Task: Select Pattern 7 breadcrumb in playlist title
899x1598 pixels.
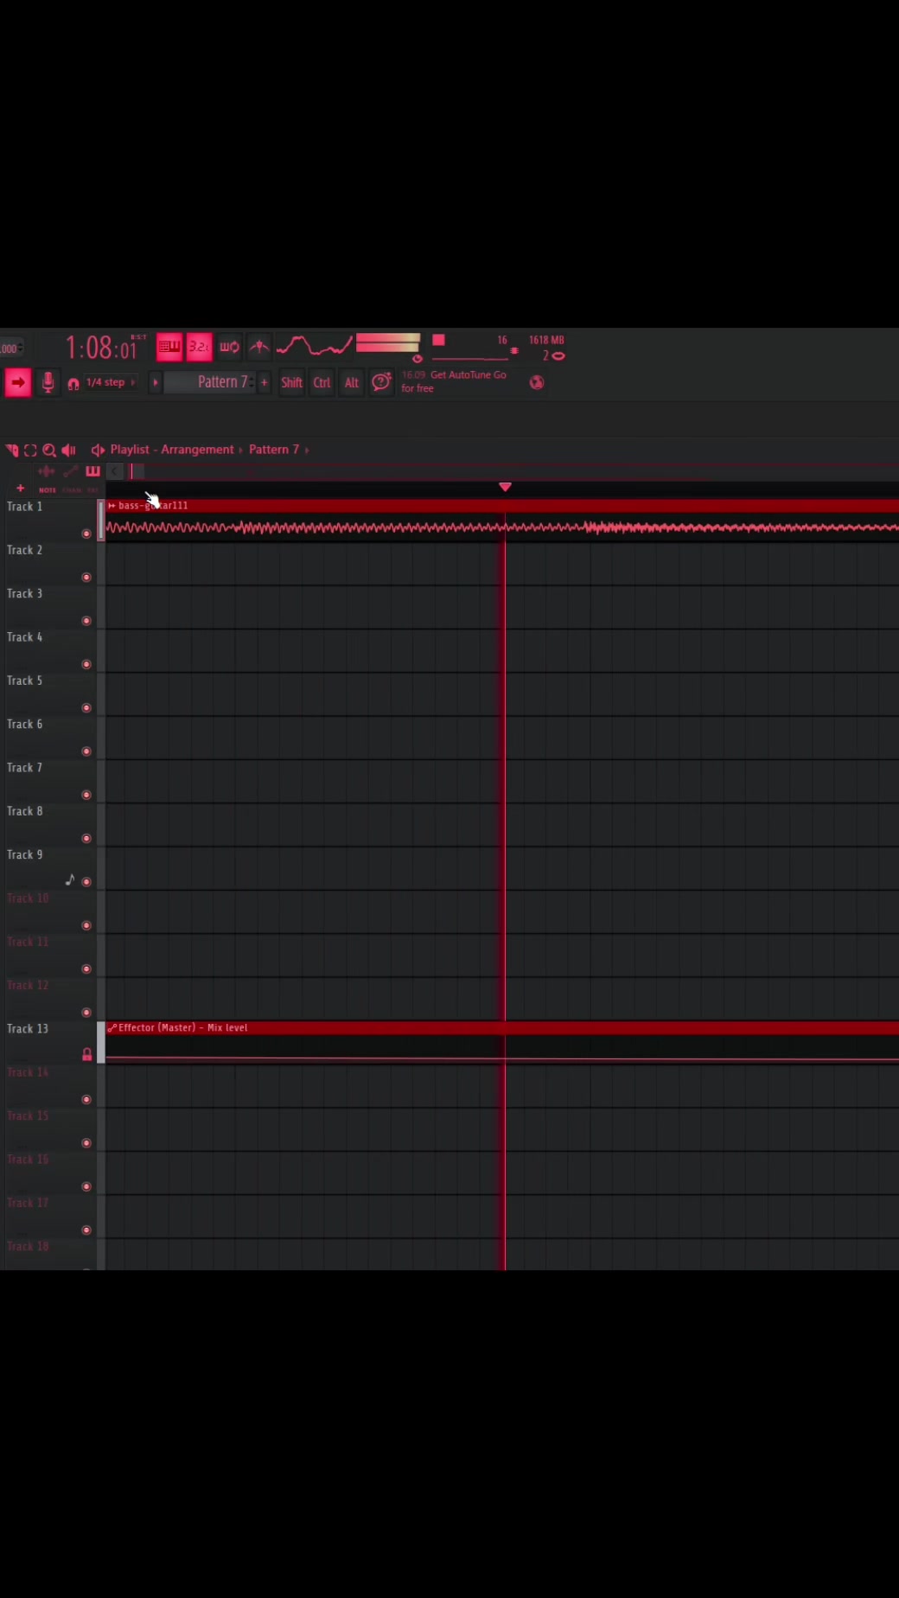Action: coord(274,450)
